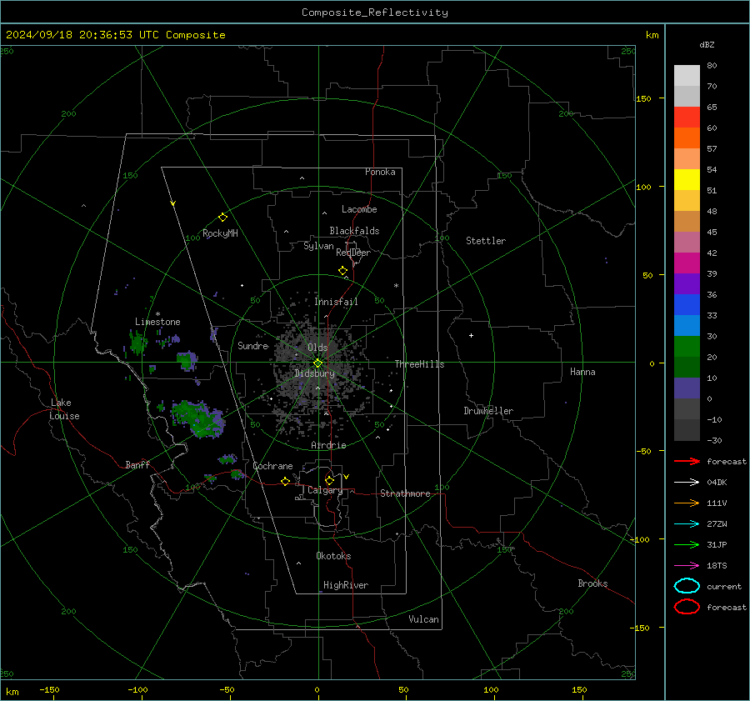Click the purple 39-36 dBZ swatch
The width and height of the screenshot is (750, 701).
687,283
